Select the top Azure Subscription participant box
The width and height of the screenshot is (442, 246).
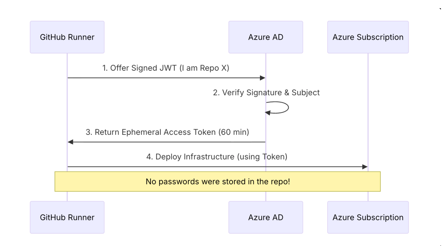click(x=368, y=37)
